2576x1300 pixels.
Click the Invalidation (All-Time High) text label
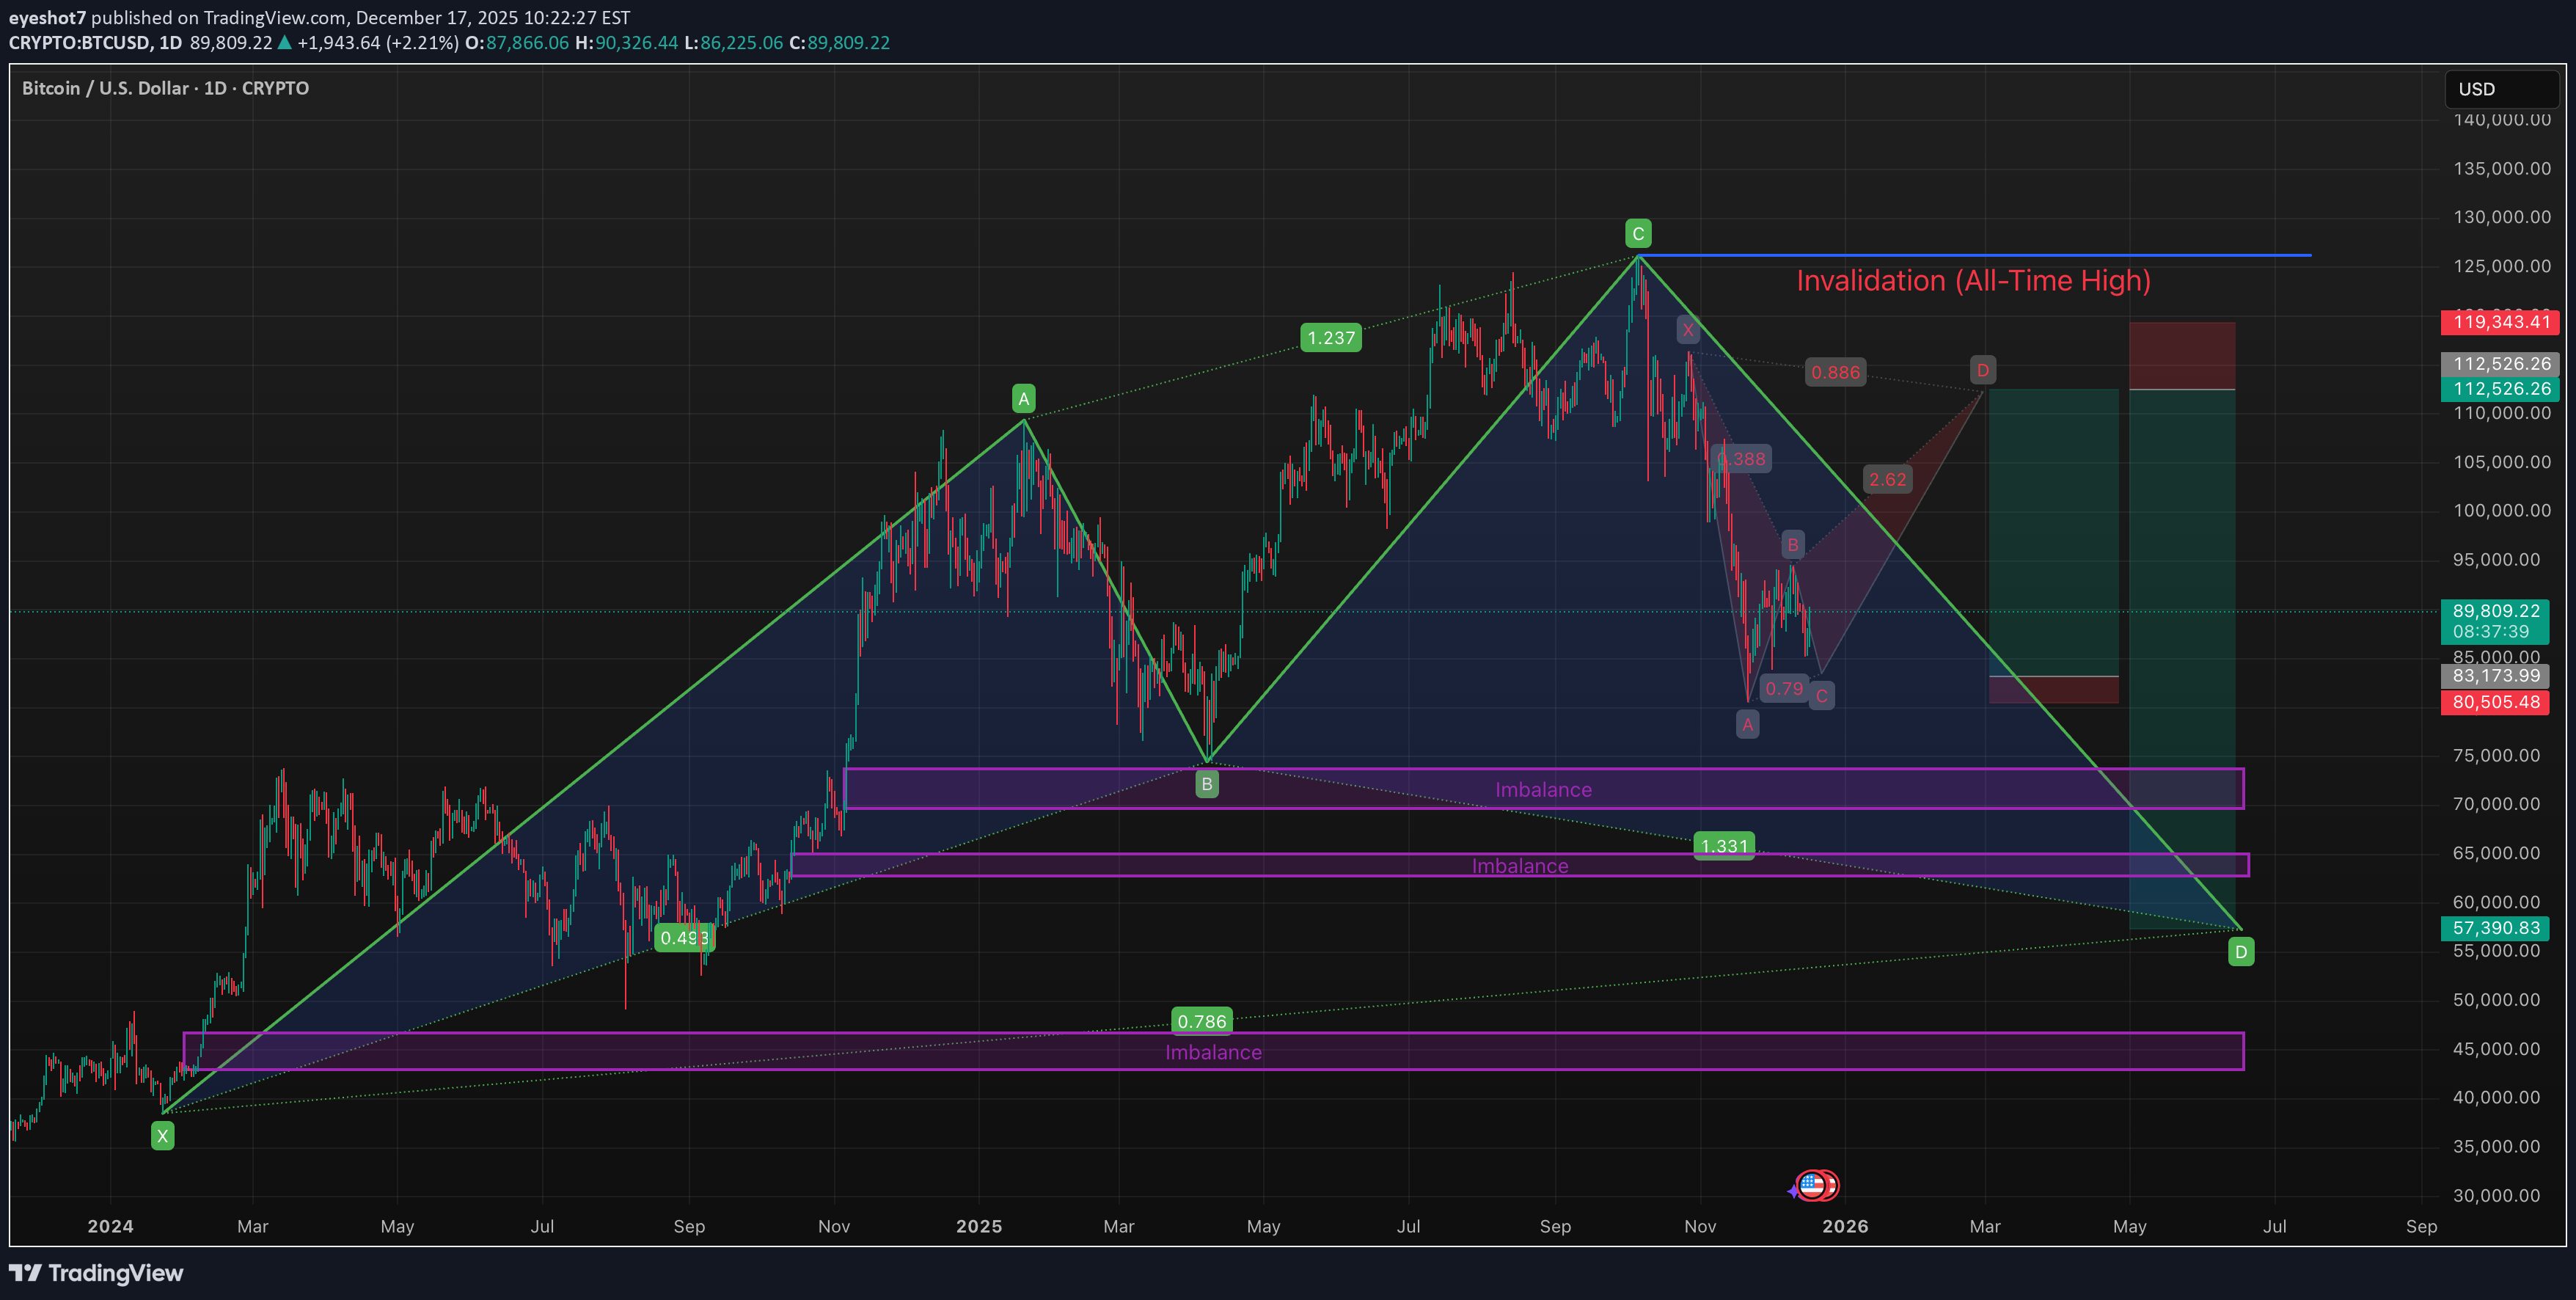tap(1973, 281)
